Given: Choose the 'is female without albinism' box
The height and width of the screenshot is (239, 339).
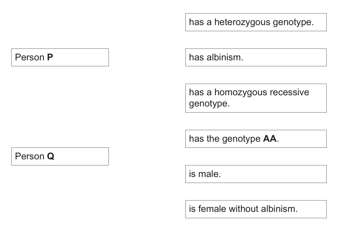Looking at the screenshot, I should pyautogui.click(x=256, y=209).
